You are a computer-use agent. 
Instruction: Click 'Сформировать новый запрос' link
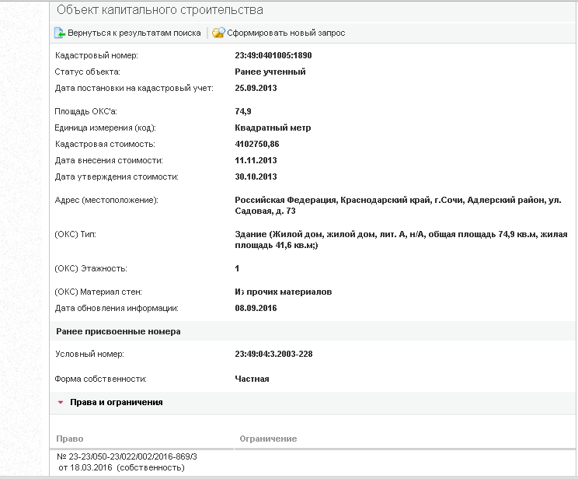[286, 33]
